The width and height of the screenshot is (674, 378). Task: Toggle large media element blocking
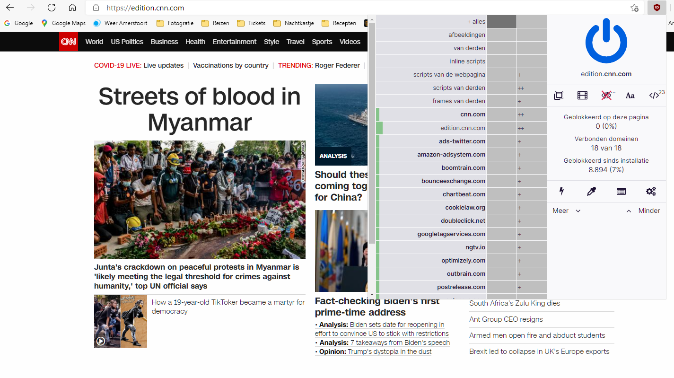[x=582, y=96]
